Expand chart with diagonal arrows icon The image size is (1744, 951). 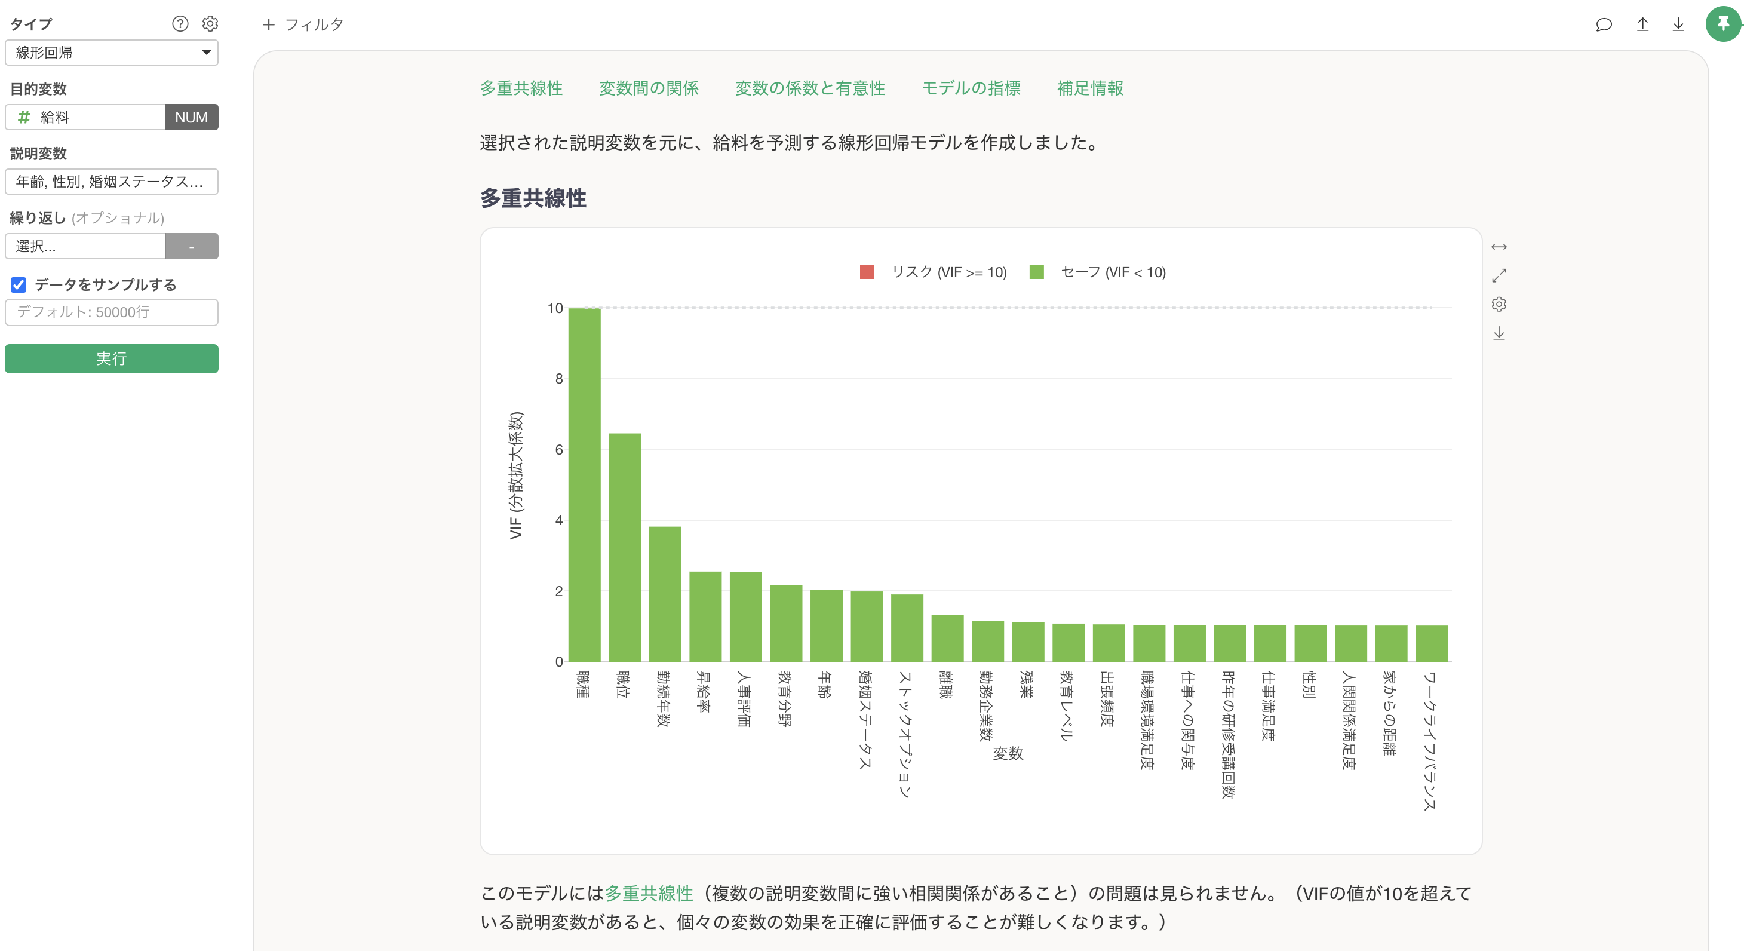click(x=1499, y=275)
